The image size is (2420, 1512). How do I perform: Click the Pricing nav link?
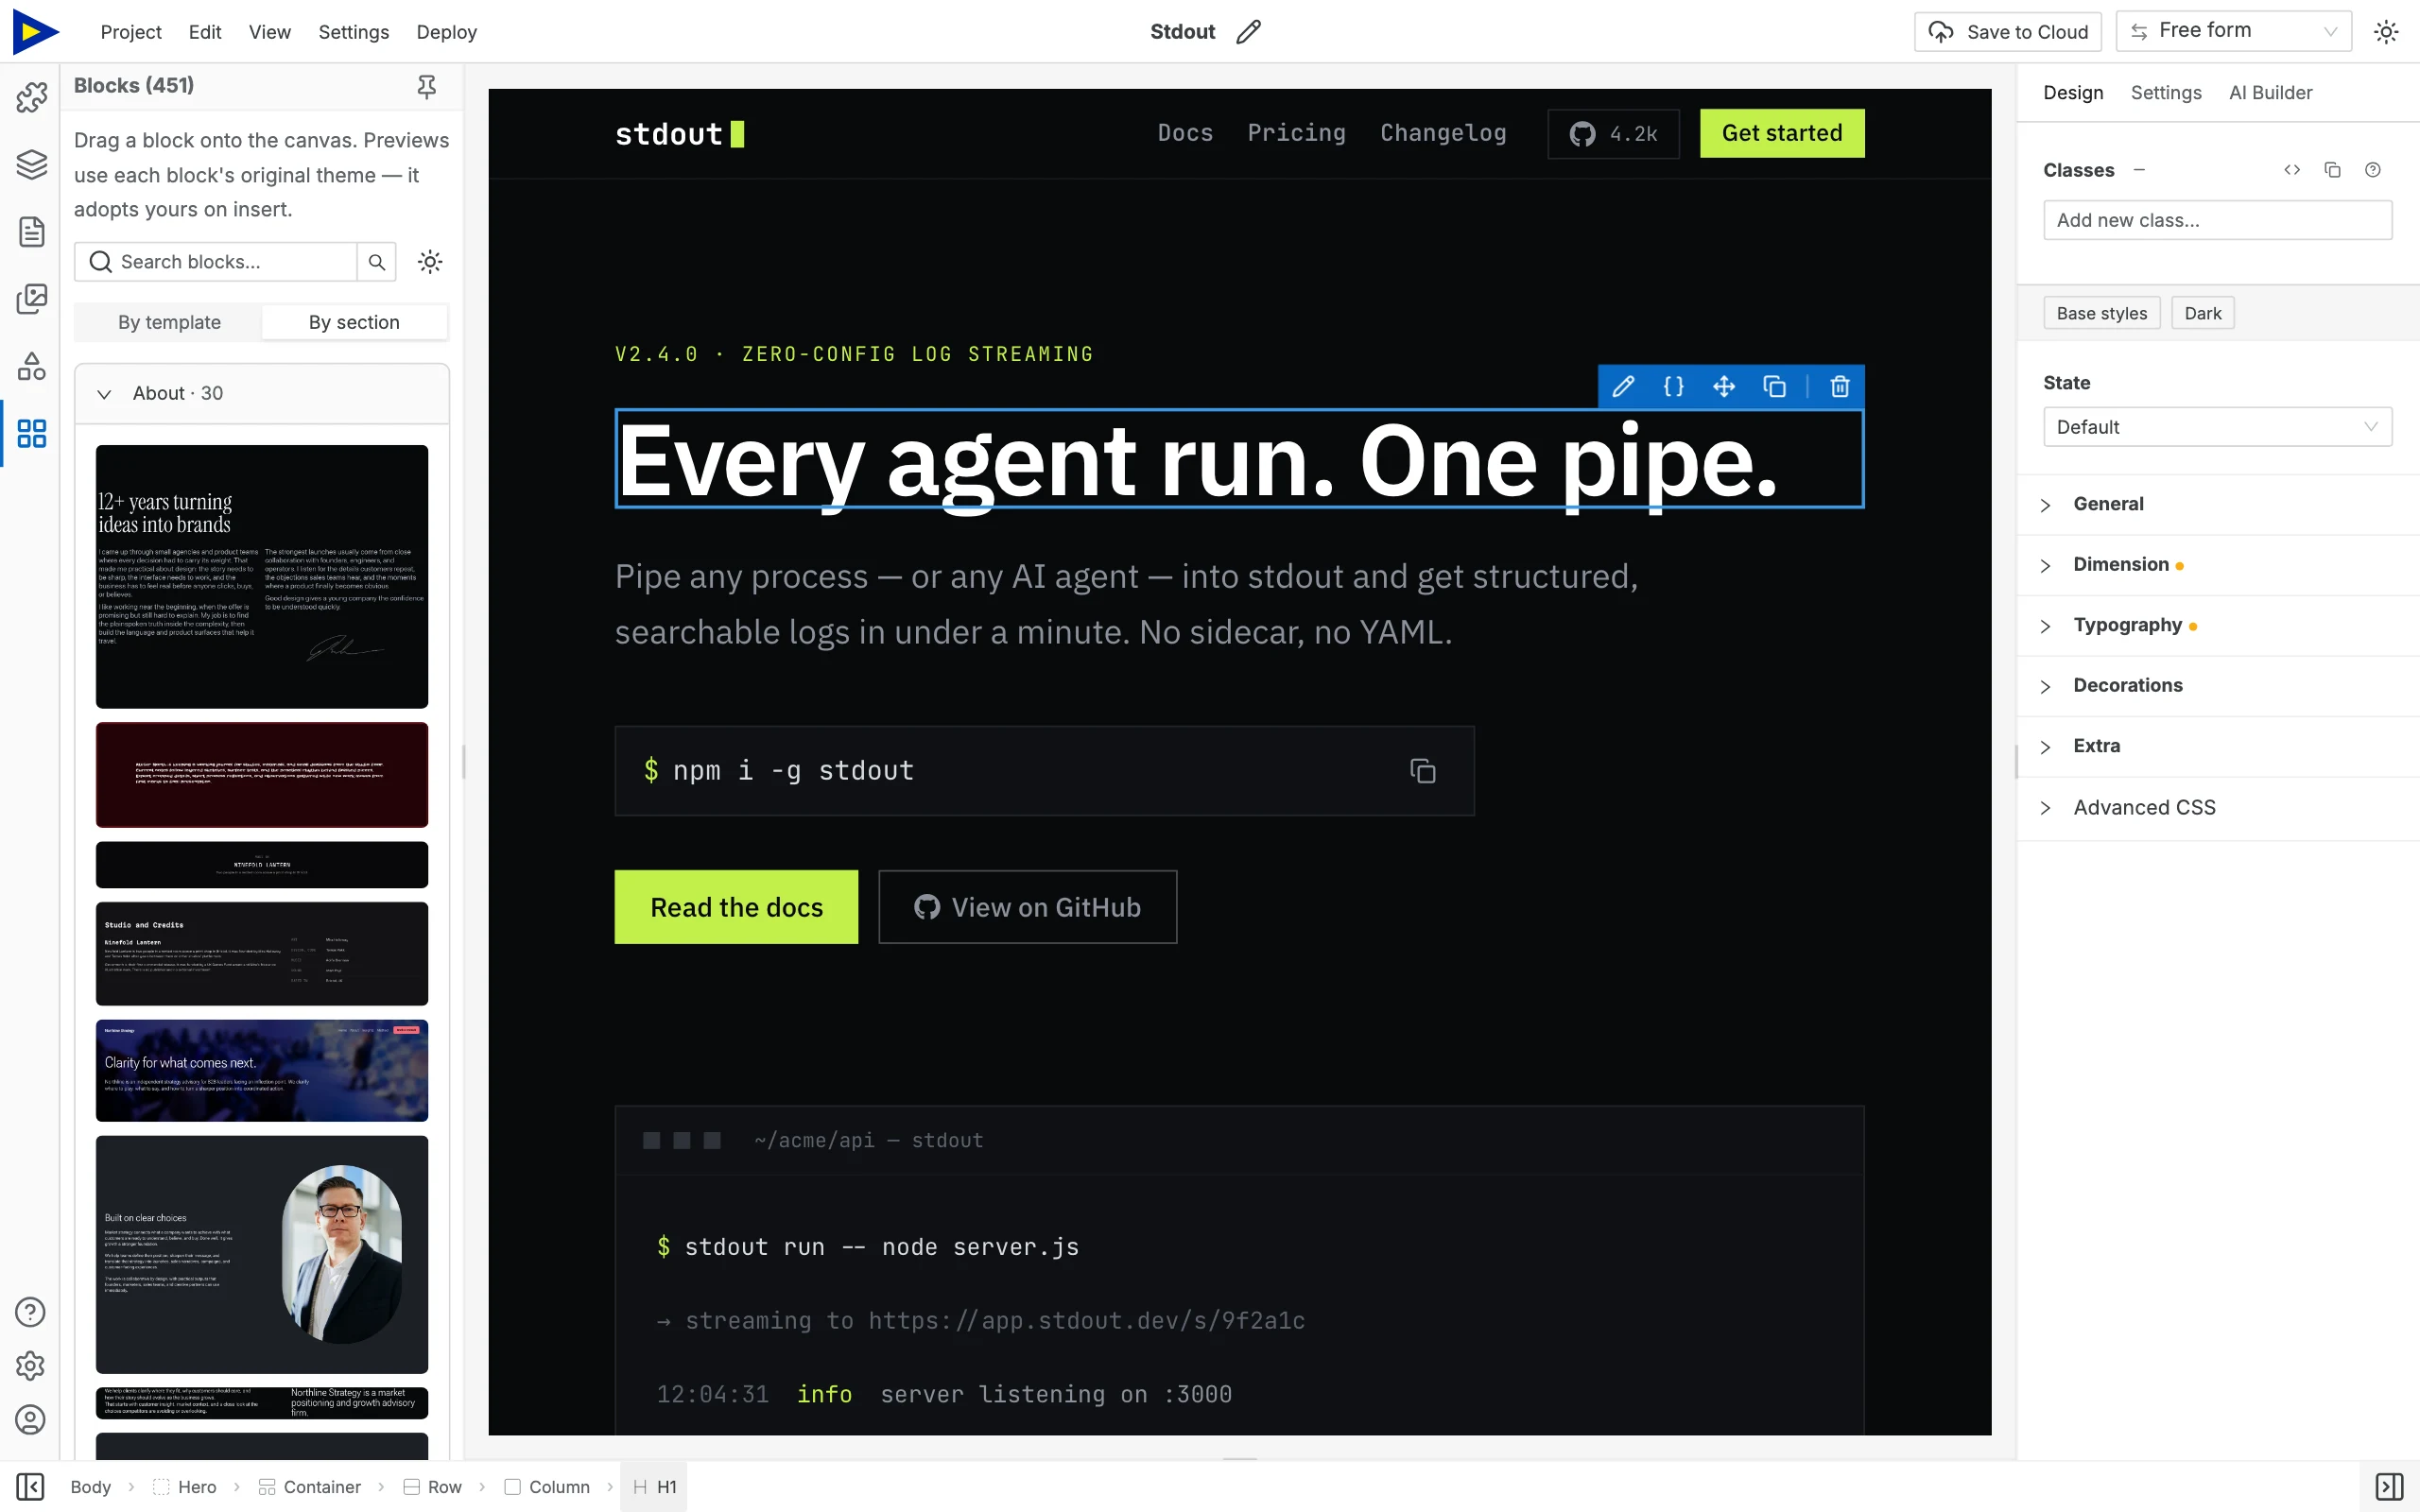[x=1296, y=133]
